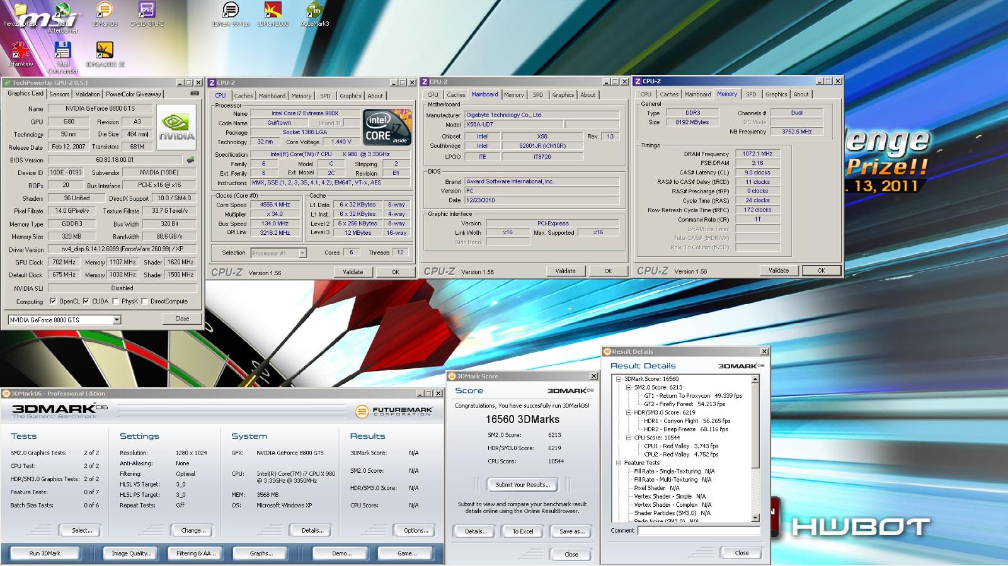Click the GPU-Z camera screenshot icon

(x=195, y=93)
